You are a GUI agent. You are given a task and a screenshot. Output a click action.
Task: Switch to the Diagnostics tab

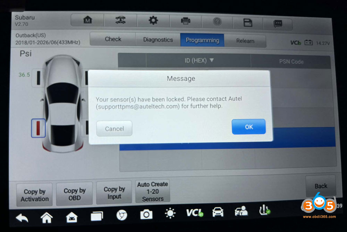point(158,40)
